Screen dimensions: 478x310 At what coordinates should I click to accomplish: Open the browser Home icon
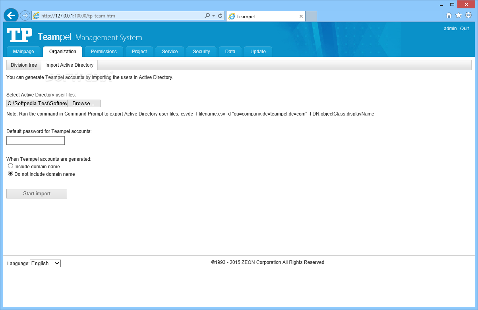click(449, 15)
